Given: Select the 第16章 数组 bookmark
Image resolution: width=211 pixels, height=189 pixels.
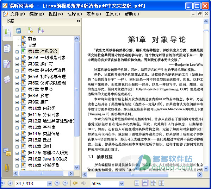Looking at the screenshot, I should [x=39, y=146].
